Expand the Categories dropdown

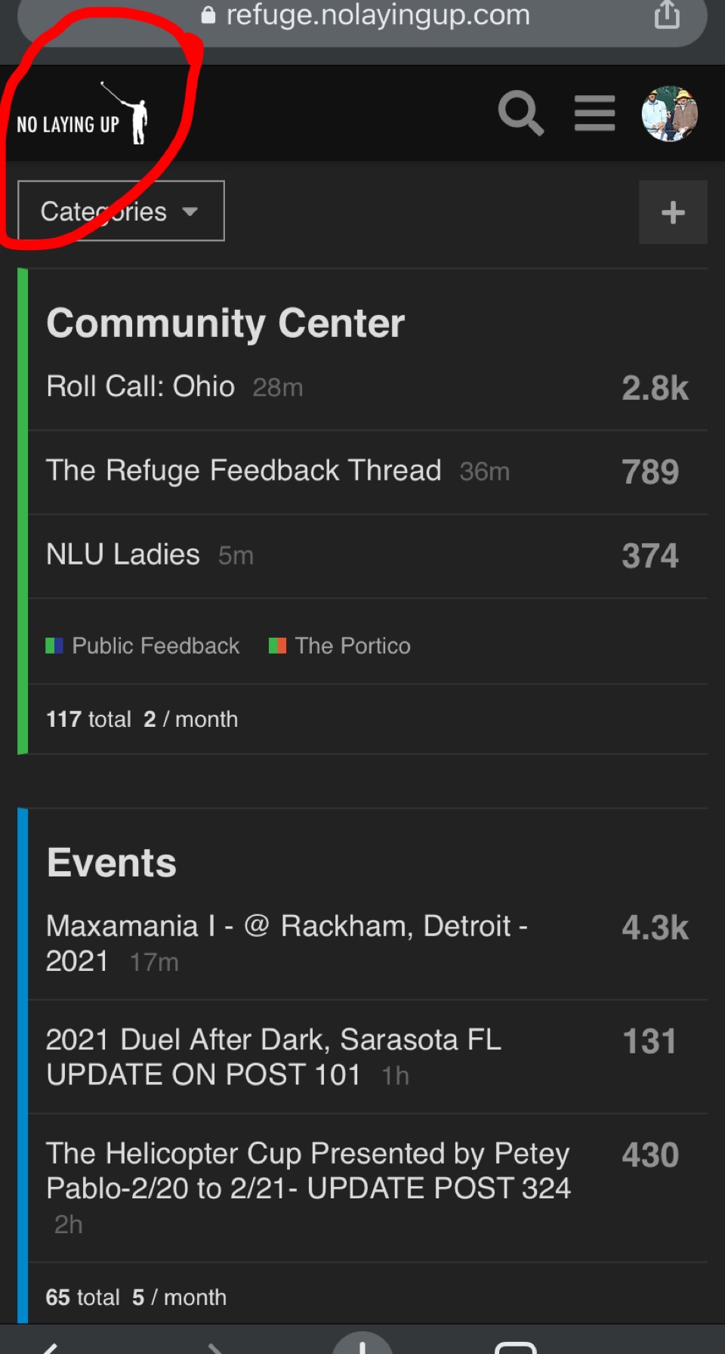click(121, 212)
